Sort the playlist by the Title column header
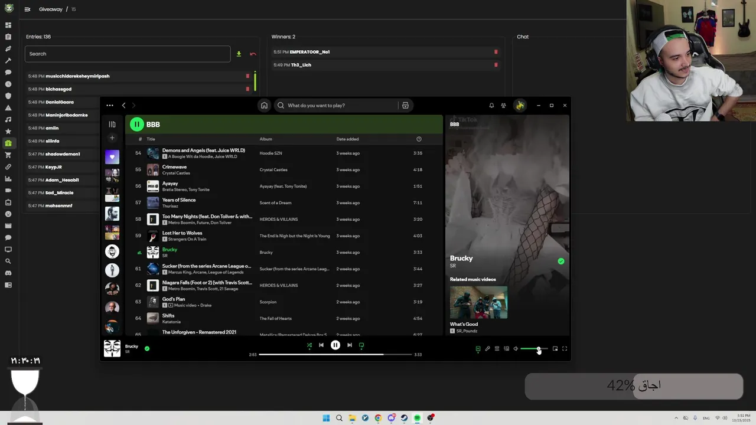 (x=151, y=139)
